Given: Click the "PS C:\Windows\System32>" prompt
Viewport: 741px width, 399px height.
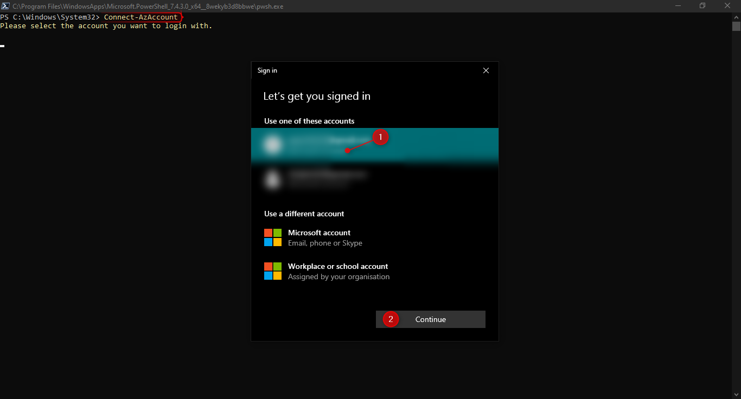Looking at the screenshot, I should [x=50, y=17].
